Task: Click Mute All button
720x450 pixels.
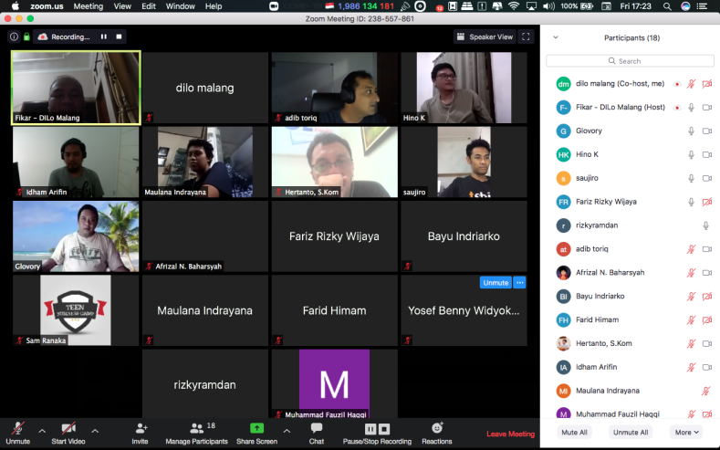Action: point(574,432)
